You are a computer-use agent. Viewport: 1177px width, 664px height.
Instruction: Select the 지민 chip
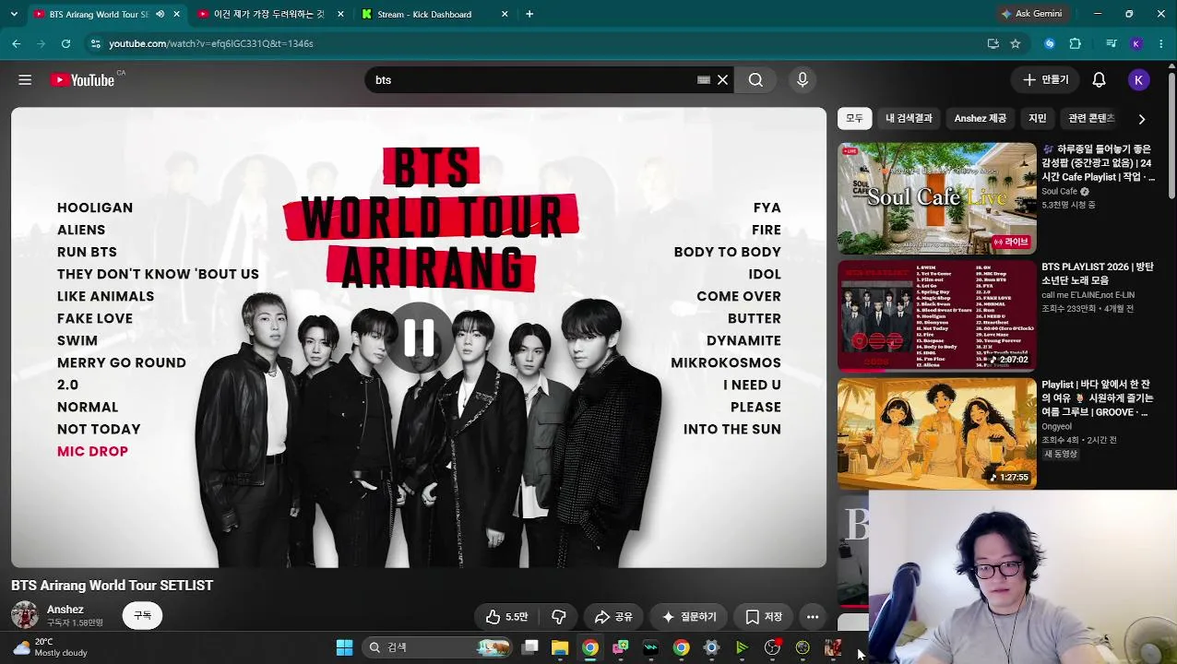pyautogui.click(x=1038, y=118)
